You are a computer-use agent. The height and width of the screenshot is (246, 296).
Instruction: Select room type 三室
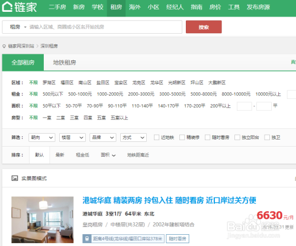pyautogui.click(x=74, y=118)
